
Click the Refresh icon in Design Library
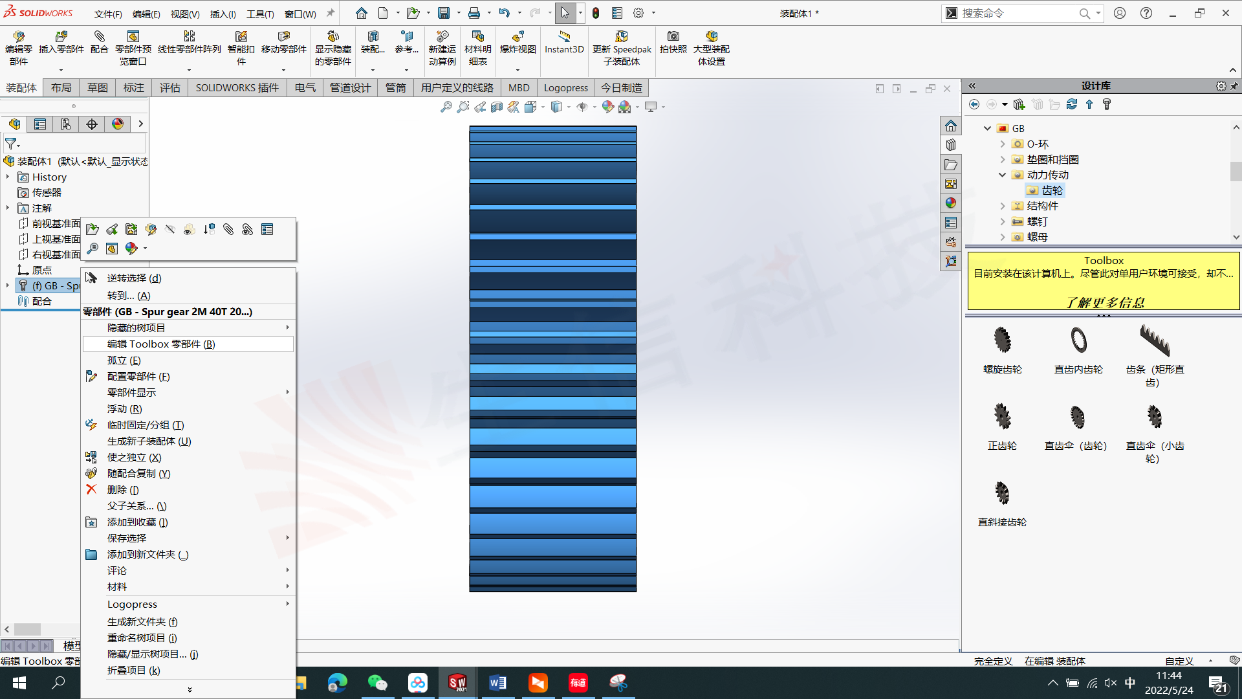[x=1072, y=104]
